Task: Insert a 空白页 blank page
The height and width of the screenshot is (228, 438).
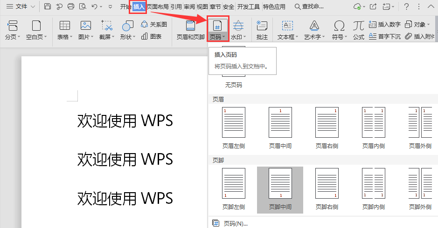Action: [36, 29]
